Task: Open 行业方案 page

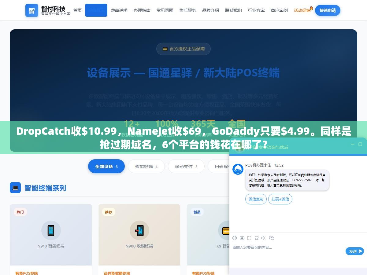Action: point(256,10)
